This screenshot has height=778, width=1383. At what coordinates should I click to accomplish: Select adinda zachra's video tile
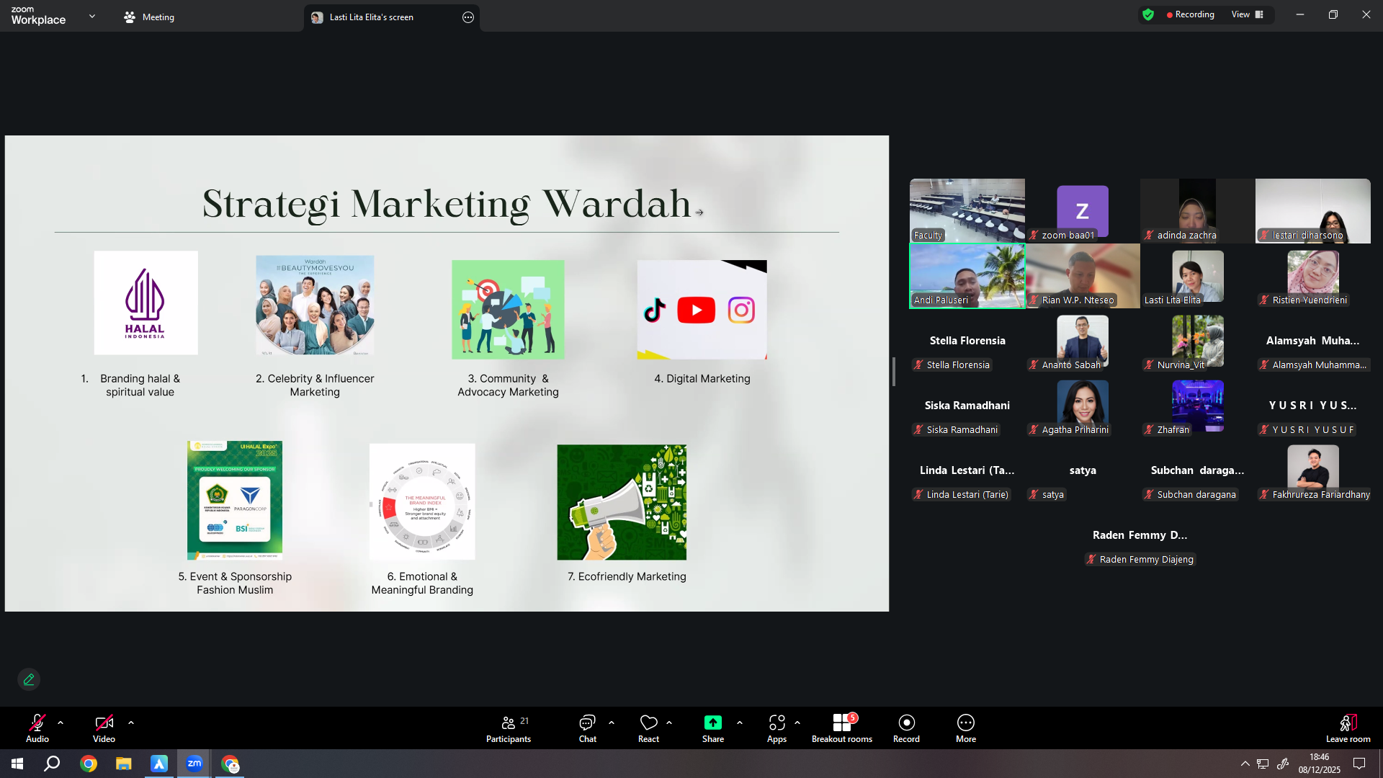[1198, 211]
